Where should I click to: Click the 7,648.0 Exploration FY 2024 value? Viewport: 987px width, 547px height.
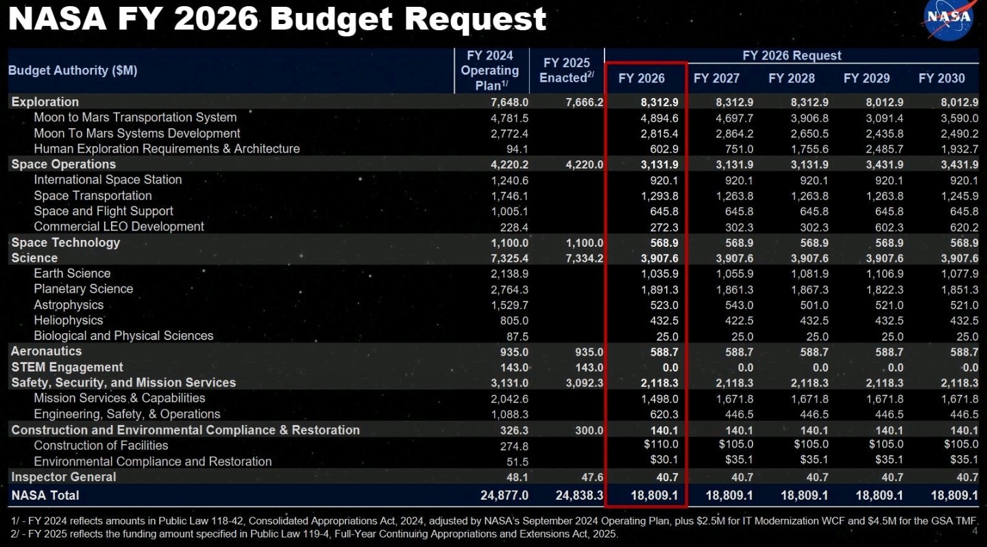[x=509, y=102]
